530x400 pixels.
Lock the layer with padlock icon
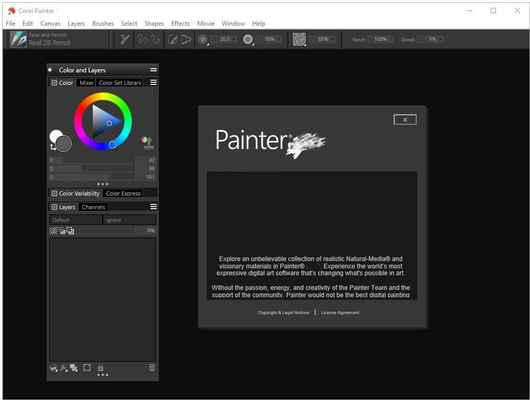point(100,367)
